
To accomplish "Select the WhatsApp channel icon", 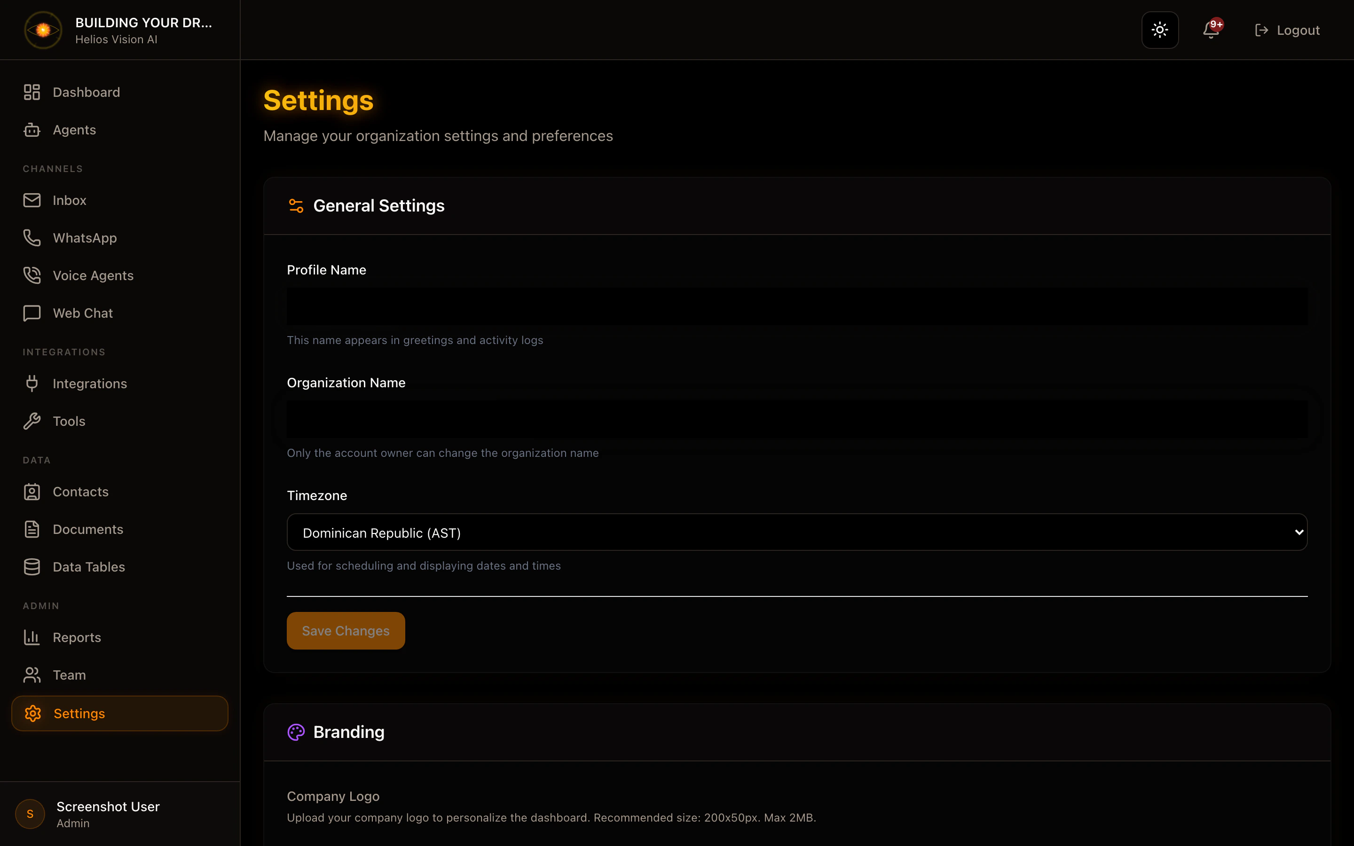I will 32,238.
